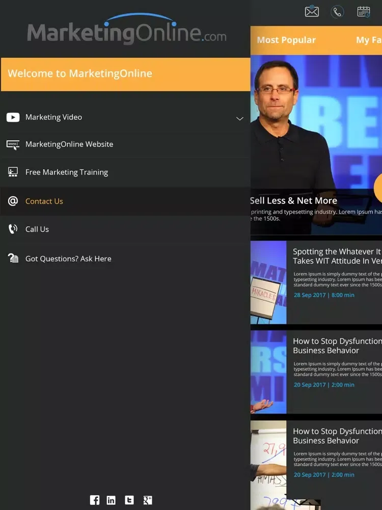382x510 pixels.
Task: Choose Call Us from the side menu
Action: (x=125, y=229)
